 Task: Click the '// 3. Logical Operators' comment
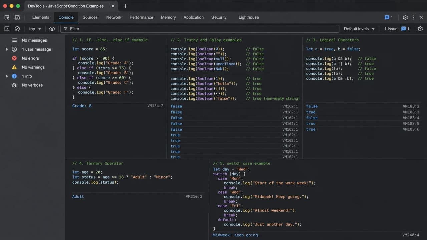click(x=332, y=40)
